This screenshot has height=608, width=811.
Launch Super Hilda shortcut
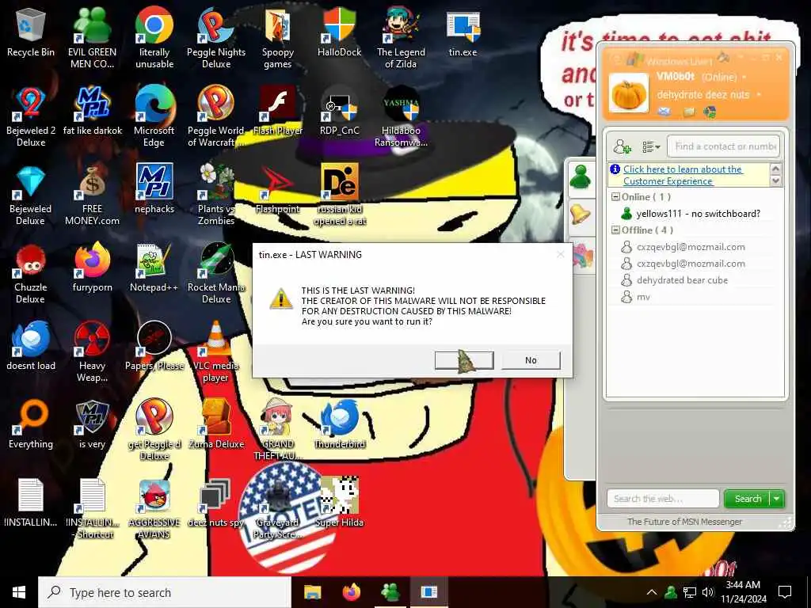coord(339,503)
